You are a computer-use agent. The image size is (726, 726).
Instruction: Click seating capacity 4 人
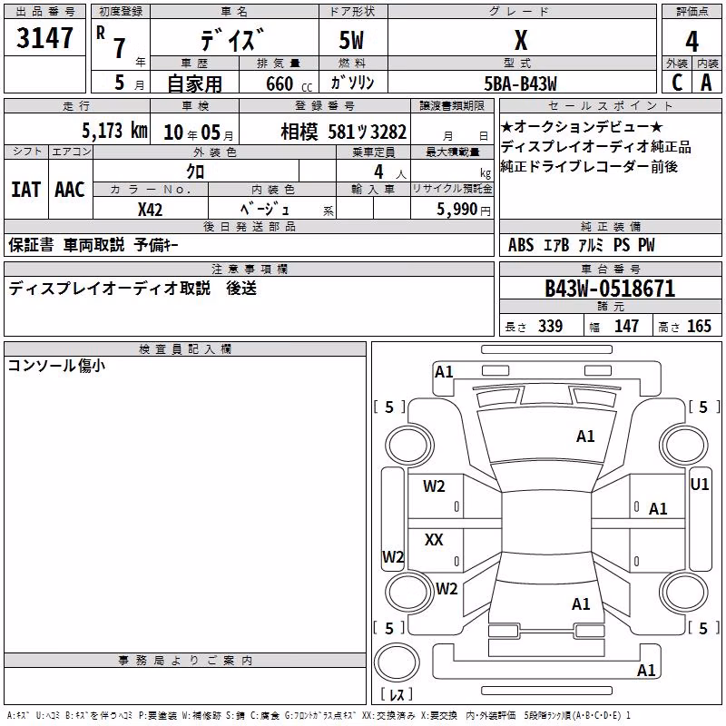390,172
